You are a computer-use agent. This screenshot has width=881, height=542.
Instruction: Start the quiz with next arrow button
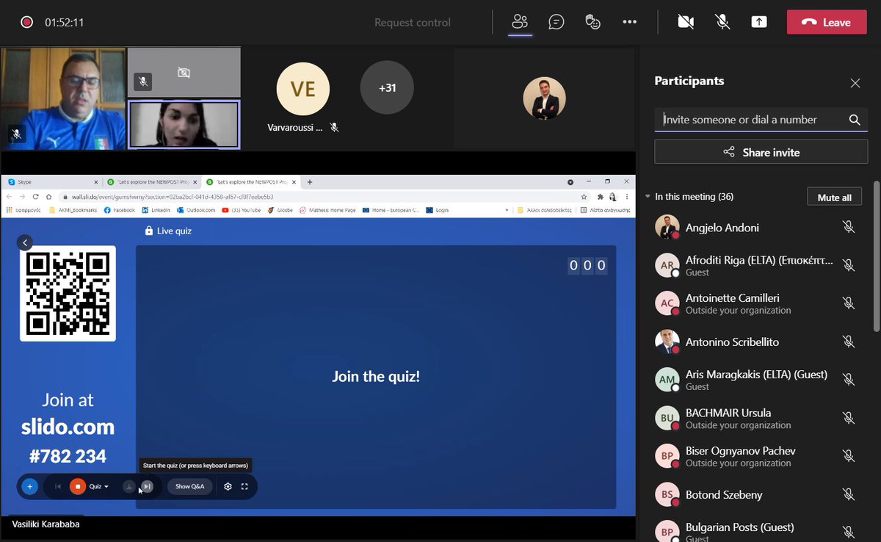point(148,486)
